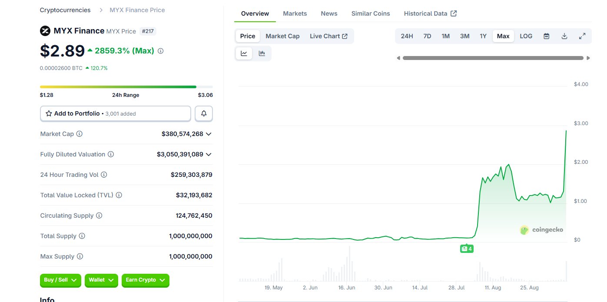Open the Buy / Sell dropdown

60,280
